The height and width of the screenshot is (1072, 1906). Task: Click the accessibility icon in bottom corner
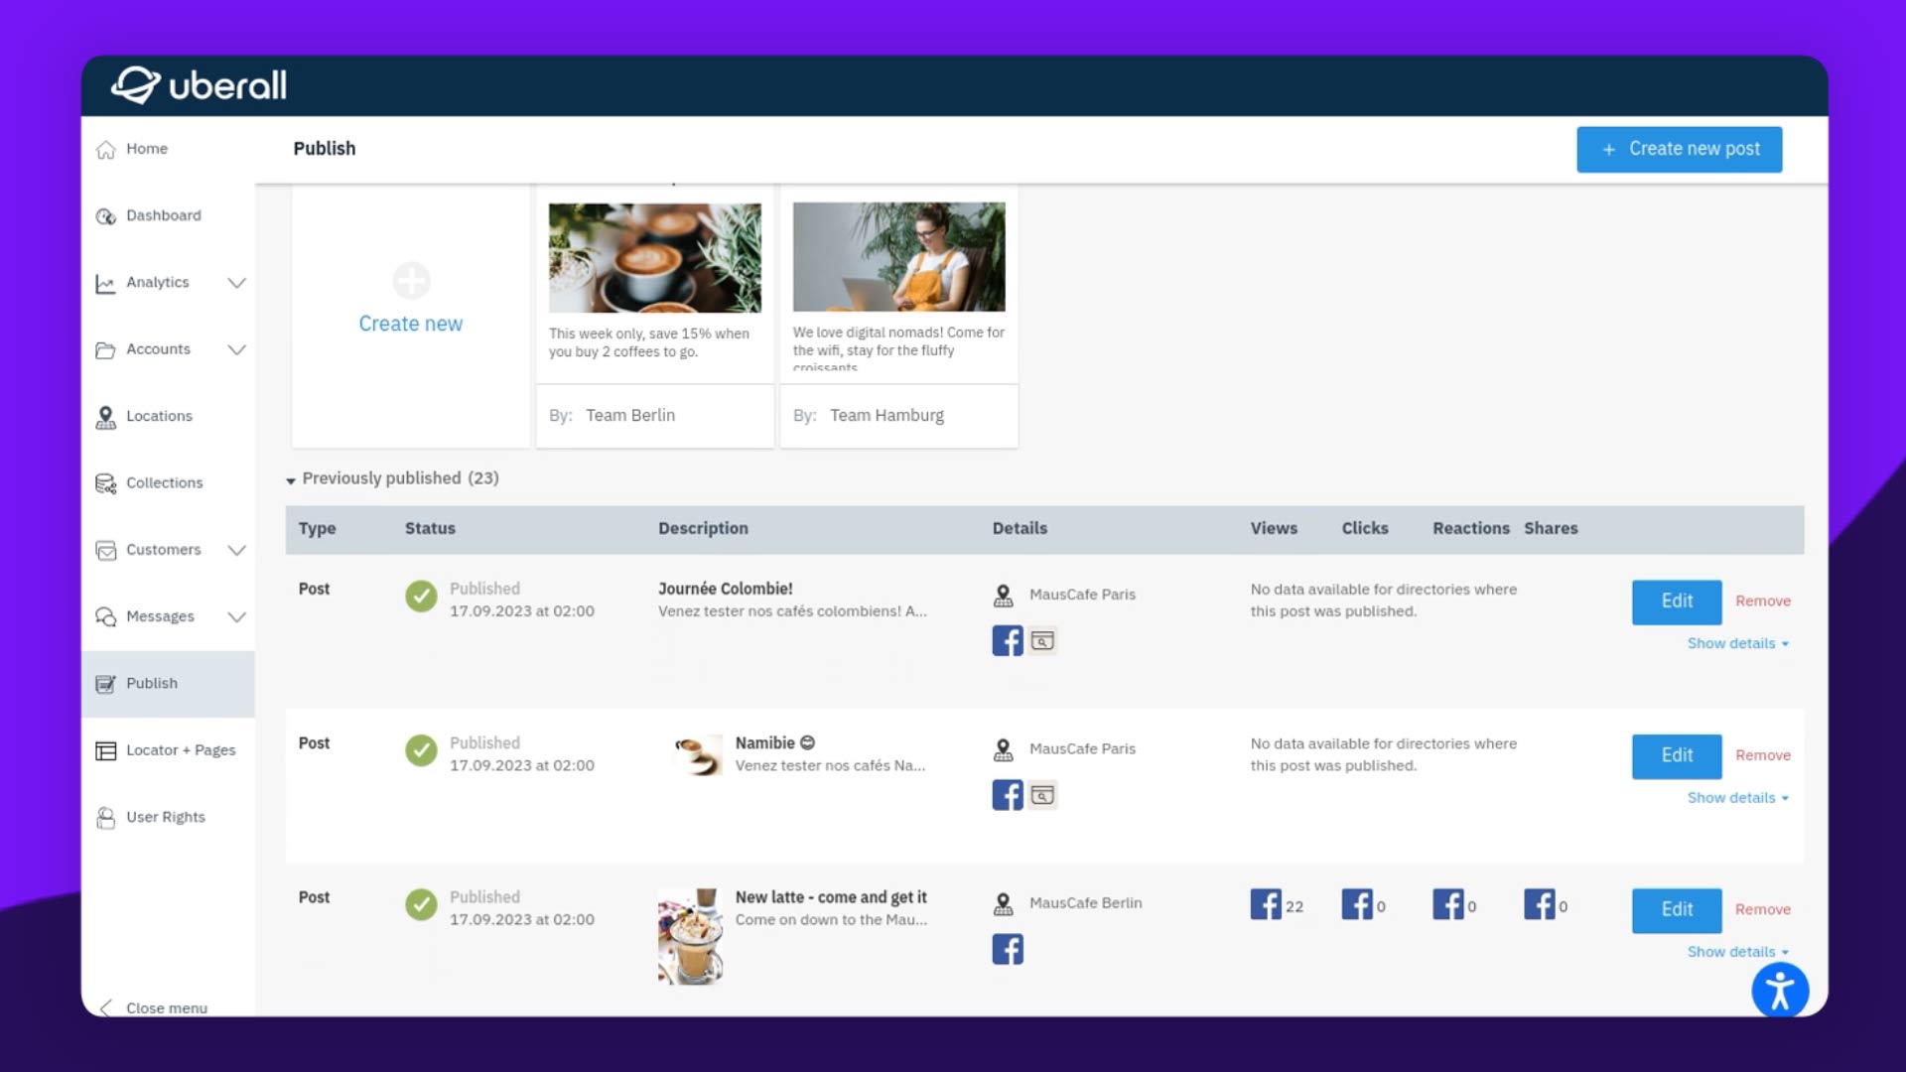(1779, 991)
